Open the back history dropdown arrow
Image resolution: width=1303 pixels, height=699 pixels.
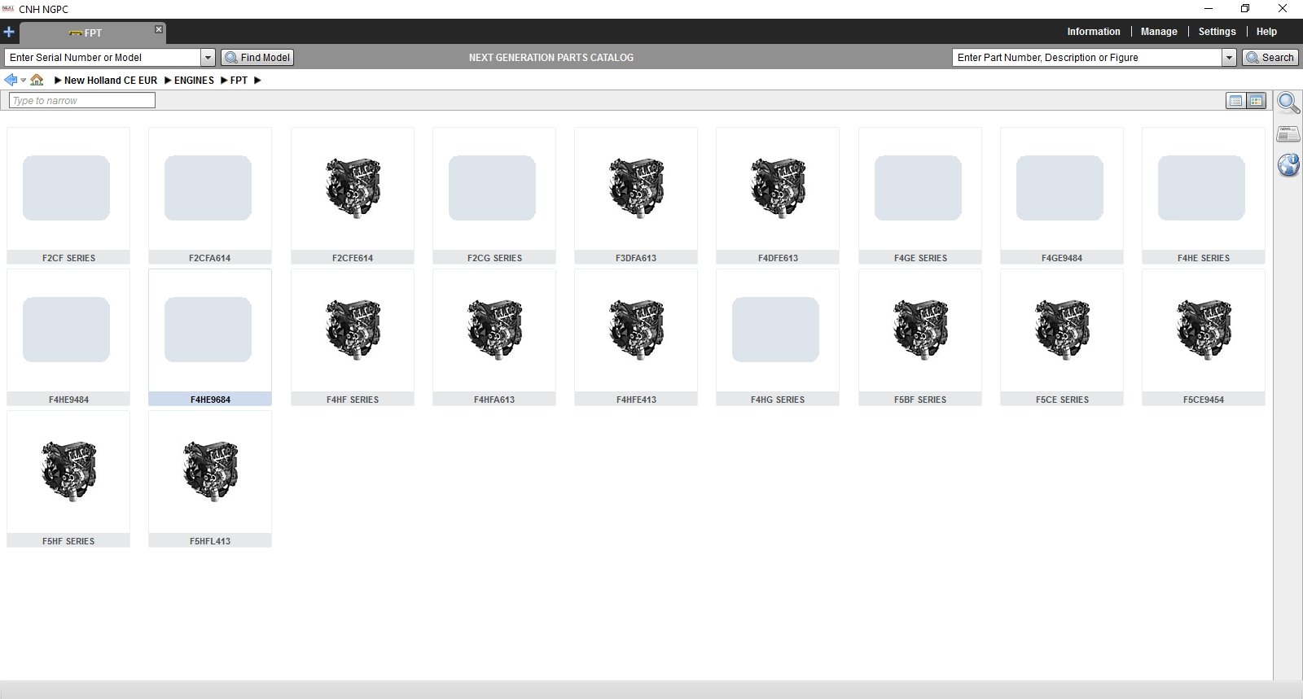click(x=23, y=80)
